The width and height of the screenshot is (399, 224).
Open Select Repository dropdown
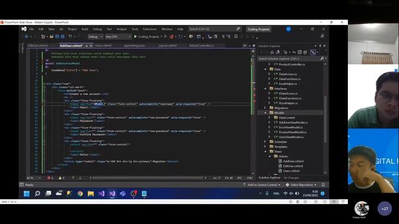pyautogui.click(x=301, y=185)
